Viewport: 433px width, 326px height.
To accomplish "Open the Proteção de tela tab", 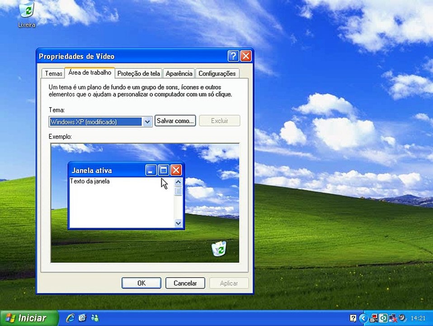I will 139,73.
